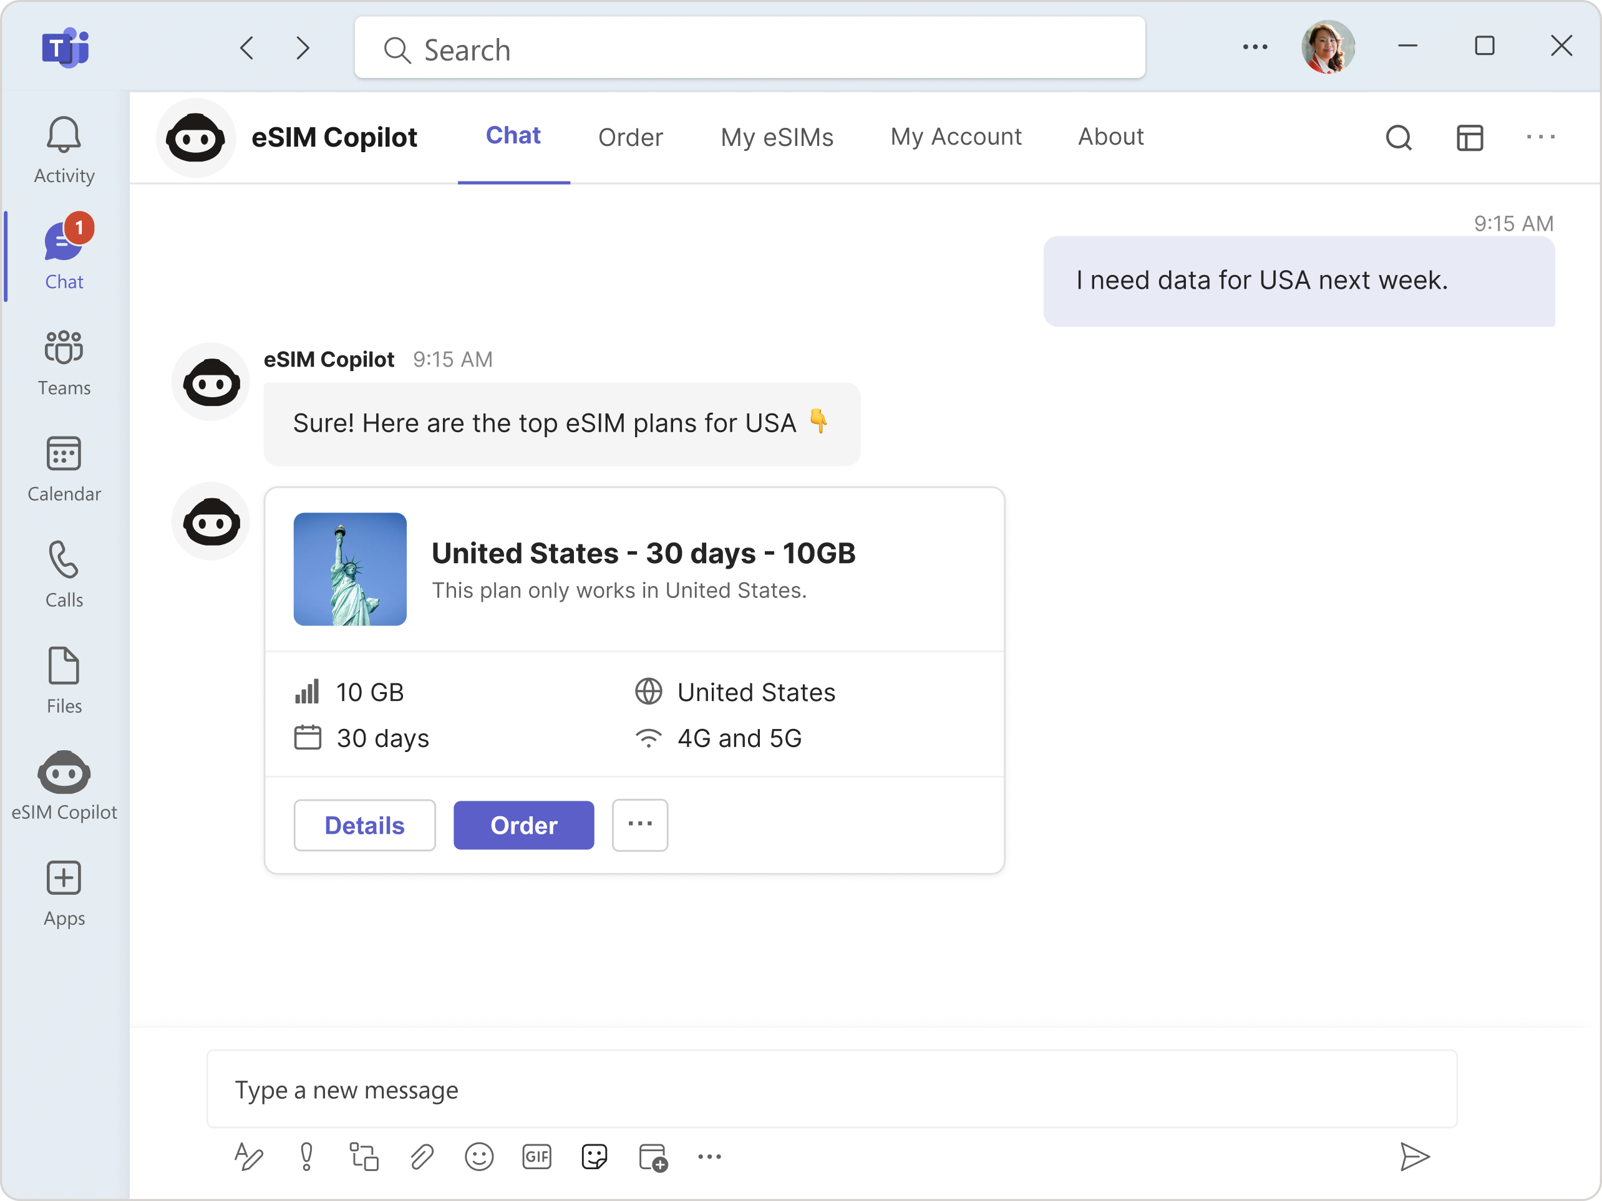
Task: Click the plan title United States - 30 days - 10GB
Action: 643,553
